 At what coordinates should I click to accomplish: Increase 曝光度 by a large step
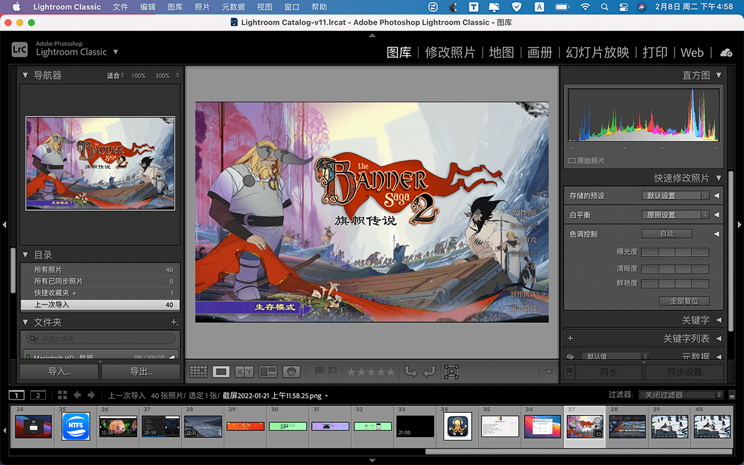701,252
